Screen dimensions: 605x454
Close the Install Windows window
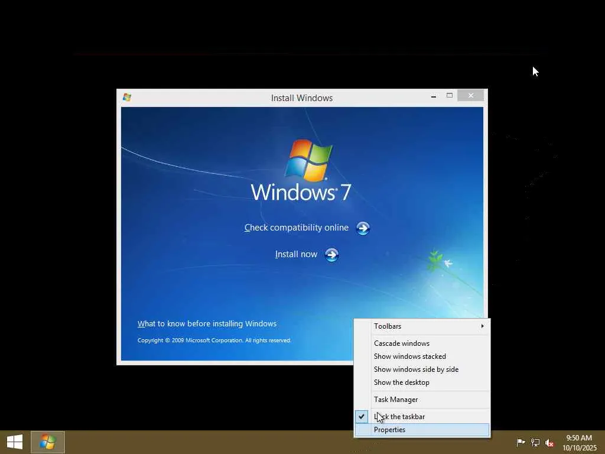coord(471,95)
